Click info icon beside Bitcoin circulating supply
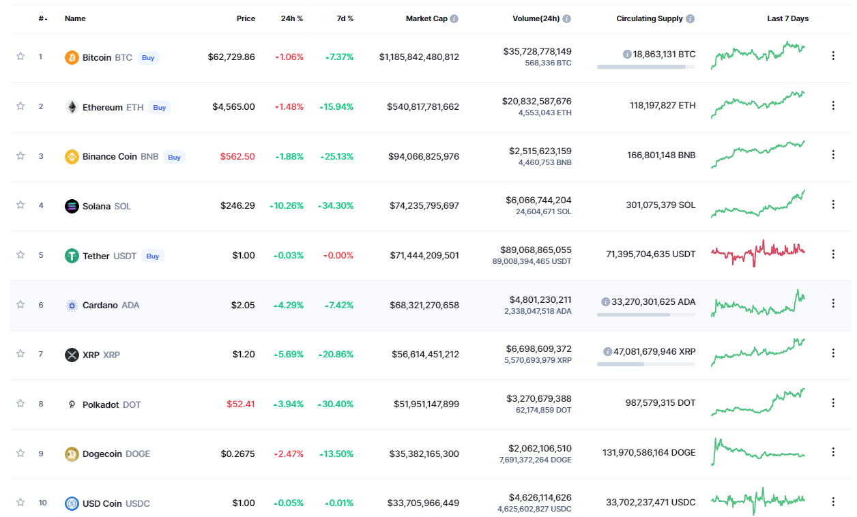857x517 pixels. [x=627, y=54]
